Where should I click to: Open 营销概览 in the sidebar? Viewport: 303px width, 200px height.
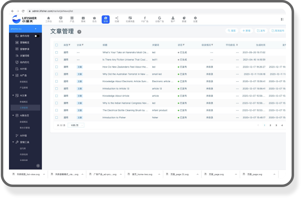[x=25, y=42]
